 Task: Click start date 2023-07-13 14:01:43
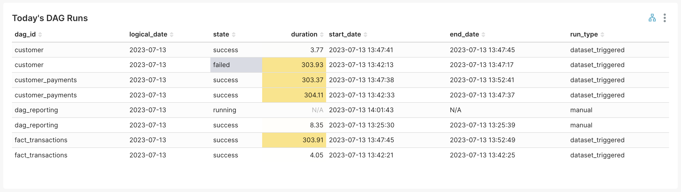tap(361, 110)
